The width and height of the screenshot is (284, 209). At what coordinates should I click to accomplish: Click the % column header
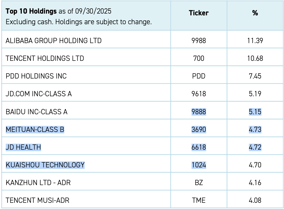(255, 13)
